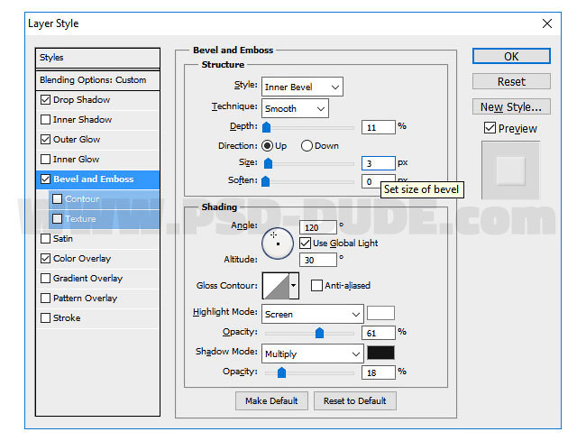Select the Down direction radio button

(x=307, y=146)
